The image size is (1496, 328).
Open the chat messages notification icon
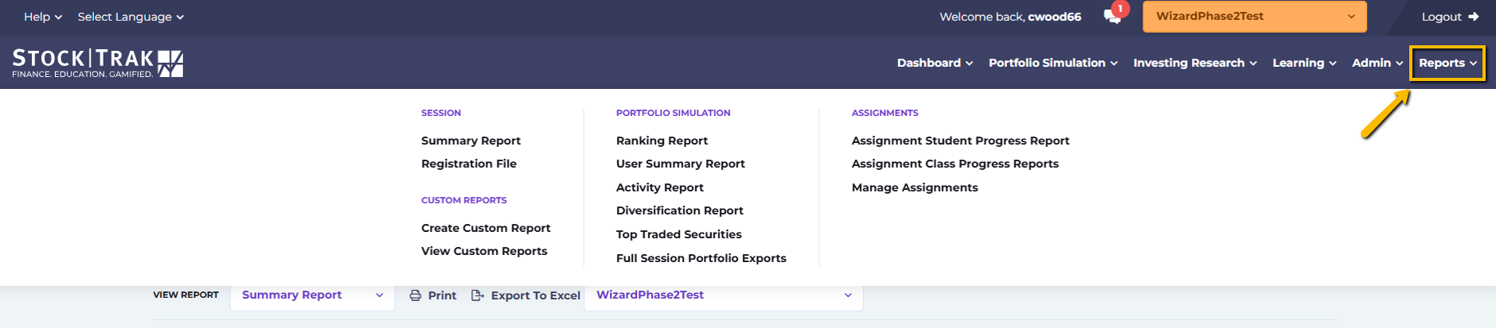(1113, 17)
